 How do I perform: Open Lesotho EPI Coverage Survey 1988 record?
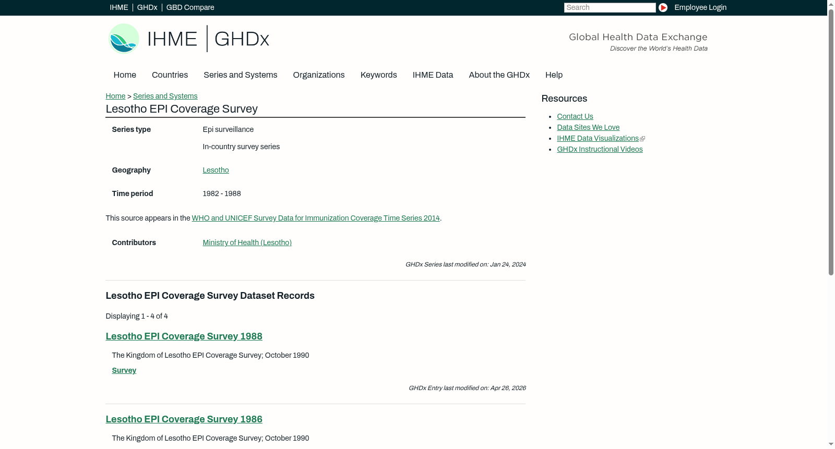184,336
